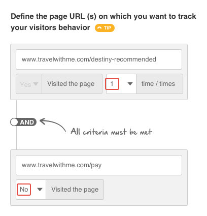Expand the visit count dropdown arrow

[130, 84]
